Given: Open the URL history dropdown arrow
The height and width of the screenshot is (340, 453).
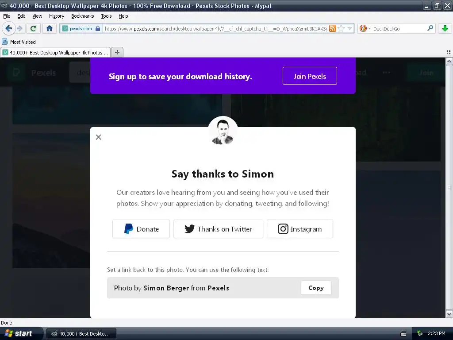Looking at the screenshot, I should click(349, 28).
